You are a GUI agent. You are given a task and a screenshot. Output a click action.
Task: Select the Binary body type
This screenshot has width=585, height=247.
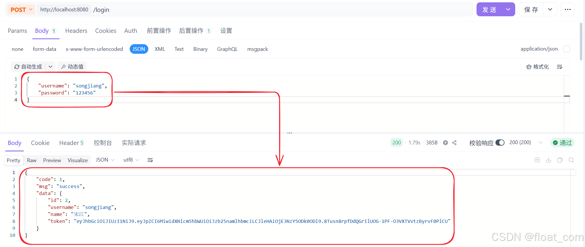[x=200, y=49]
